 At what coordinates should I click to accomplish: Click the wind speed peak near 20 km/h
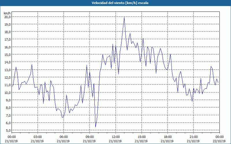coord(124,17)
